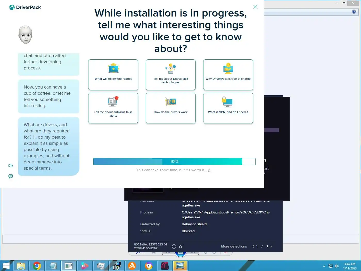This screenshot has height=271, width=361.
Task: Click the volume speaker tray icon
Action: [337, 266]
